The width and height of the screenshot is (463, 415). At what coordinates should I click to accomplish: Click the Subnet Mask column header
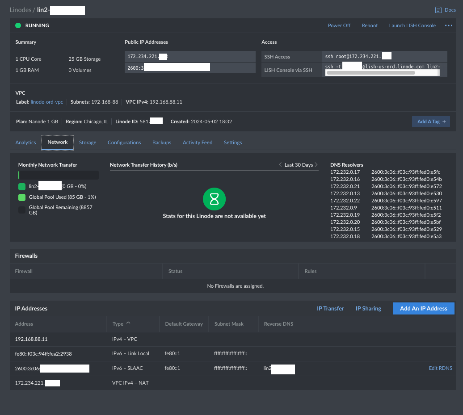pyautogui.click(x=229, y=324)
